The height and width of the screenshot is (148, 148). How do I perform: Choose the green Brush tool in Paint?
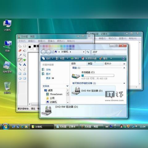(25, 60)
